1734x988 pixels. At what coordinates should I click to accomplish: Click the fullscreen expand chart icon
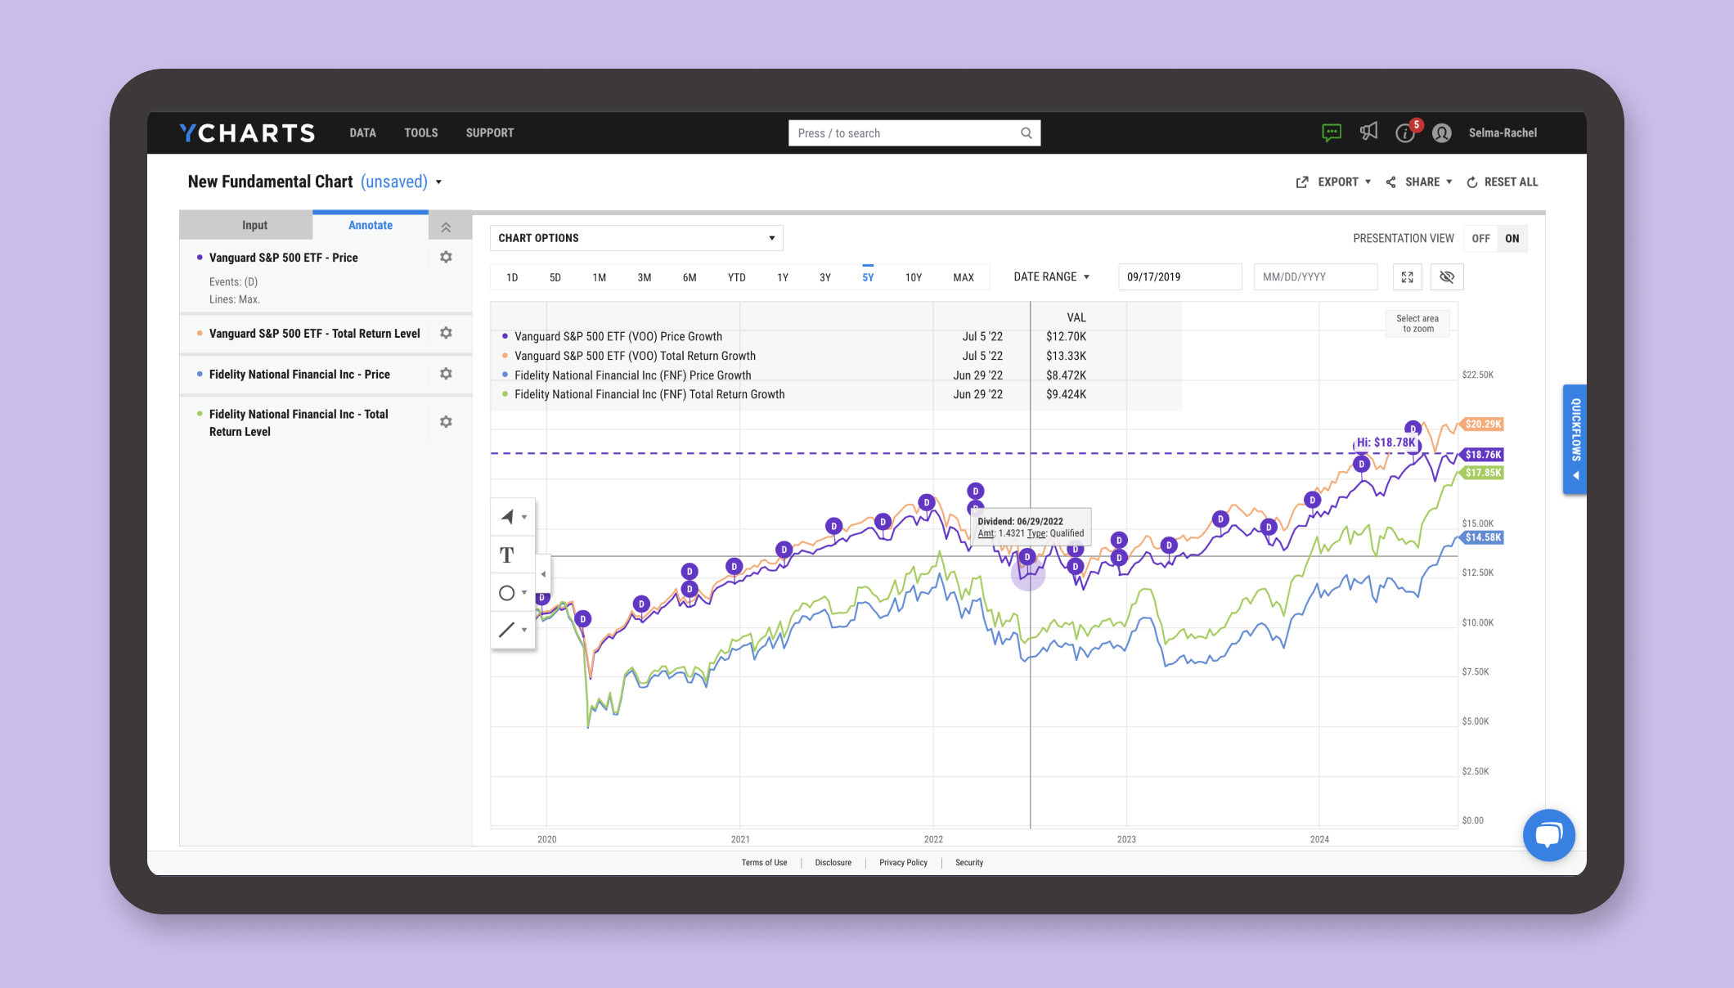point(1407,277)
